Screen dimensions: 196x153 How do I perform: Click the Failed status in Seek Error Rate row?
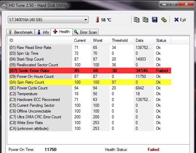pyautogui.click(x=162, y=71)
